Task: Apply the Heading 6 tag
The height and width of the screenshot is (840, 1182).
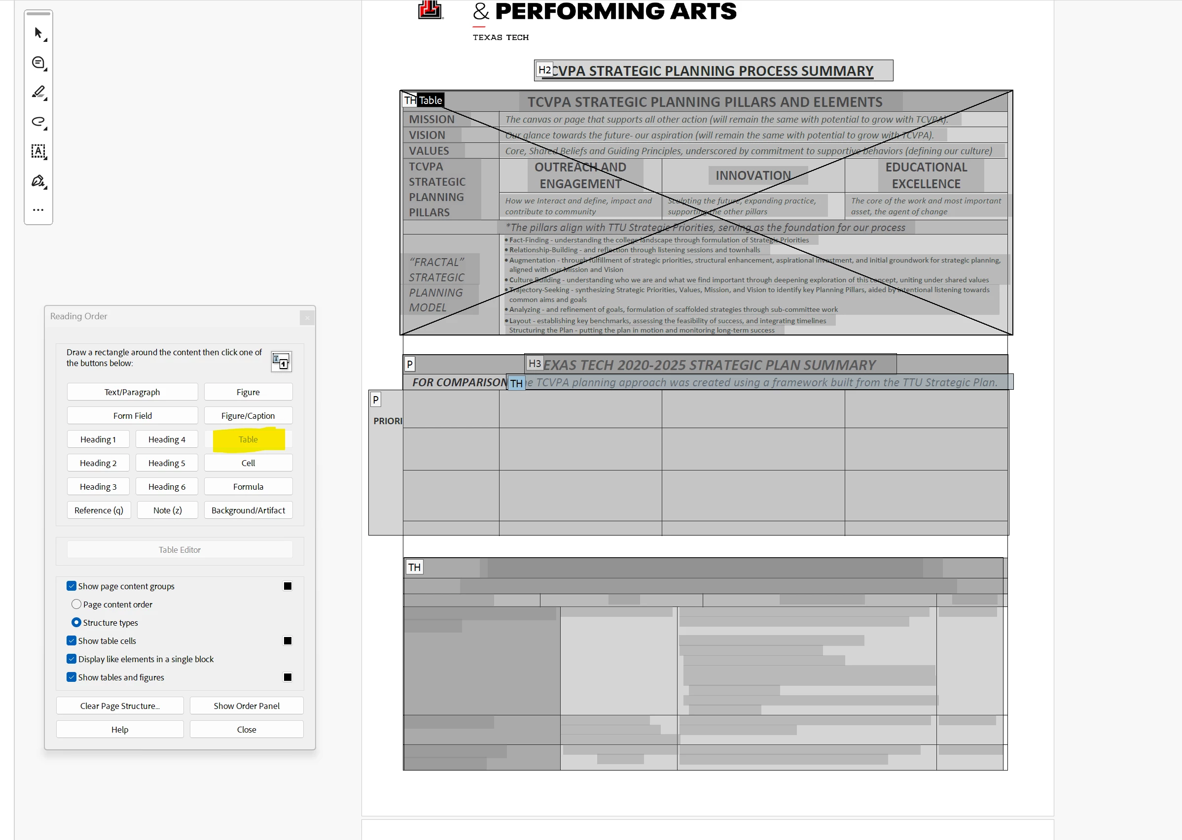Action: tap(167, 486)
